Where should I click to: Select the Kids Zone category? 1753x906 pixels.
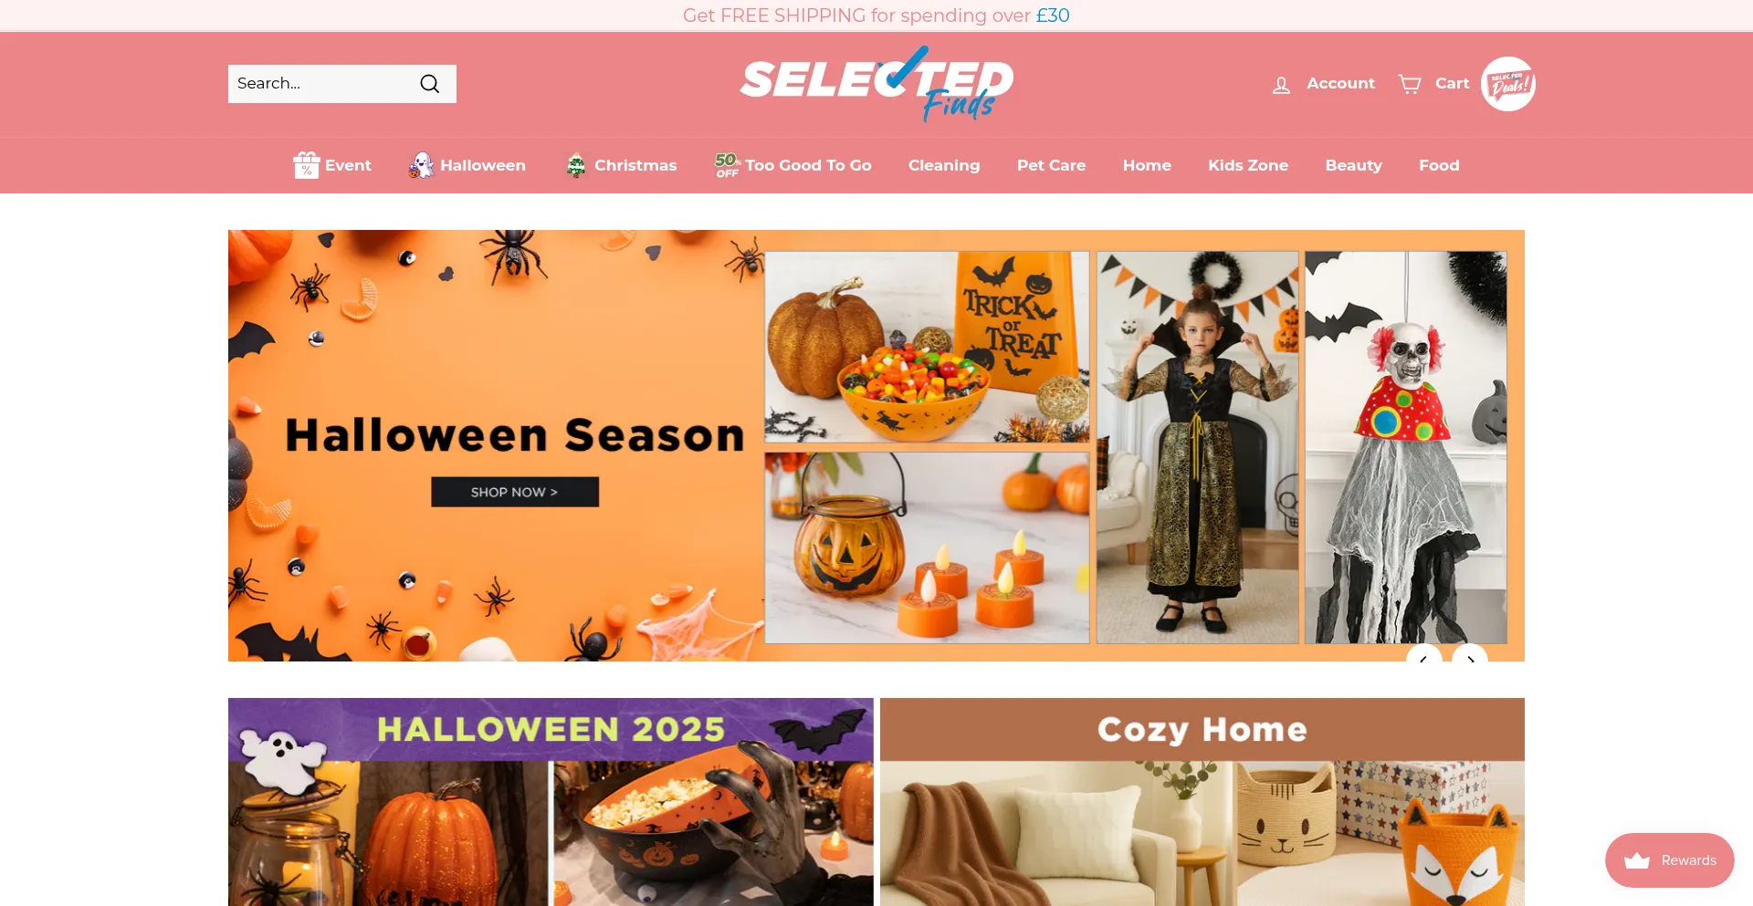click(1248, 165)
